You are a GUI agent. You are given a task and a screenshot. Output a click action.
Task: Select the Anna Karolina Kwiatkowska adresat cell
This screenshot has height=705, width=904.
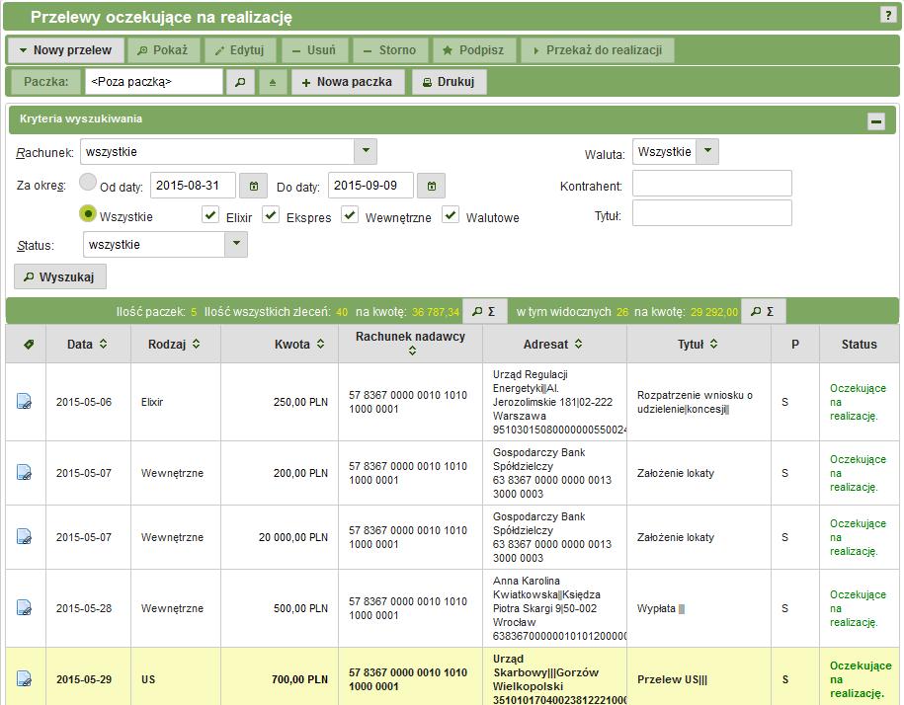click(554, 608)
